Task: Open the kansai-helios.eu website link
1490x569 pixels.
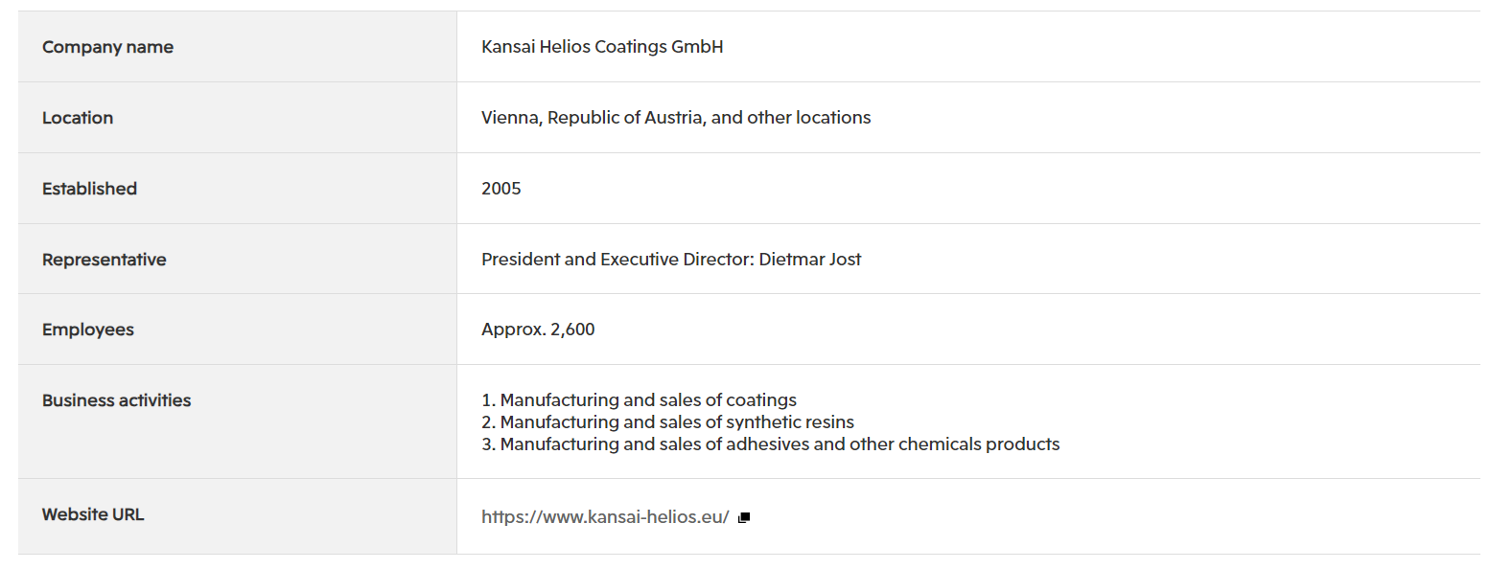Action: (x=605, y=517)
